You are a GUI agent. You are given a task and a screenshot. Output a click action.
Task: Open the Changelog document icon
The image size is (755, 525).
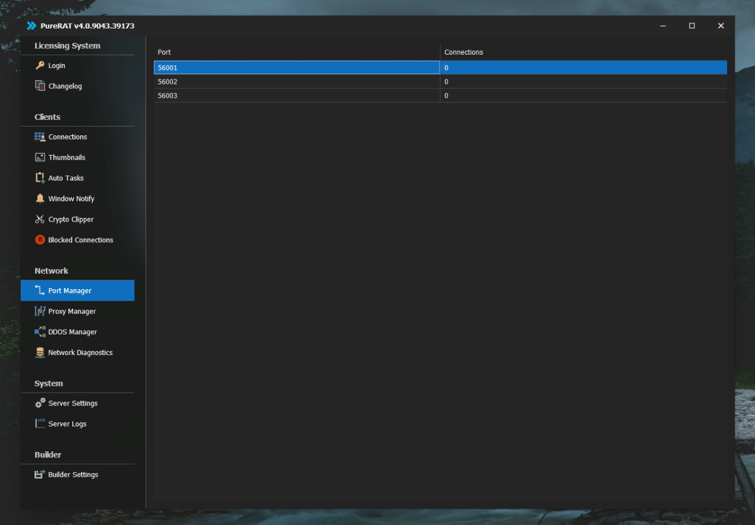tap(40, 86)
